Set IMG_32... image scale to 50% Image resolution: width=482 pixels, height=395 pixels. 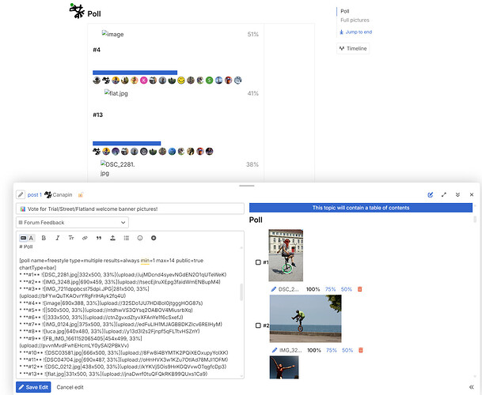(347, 350)
